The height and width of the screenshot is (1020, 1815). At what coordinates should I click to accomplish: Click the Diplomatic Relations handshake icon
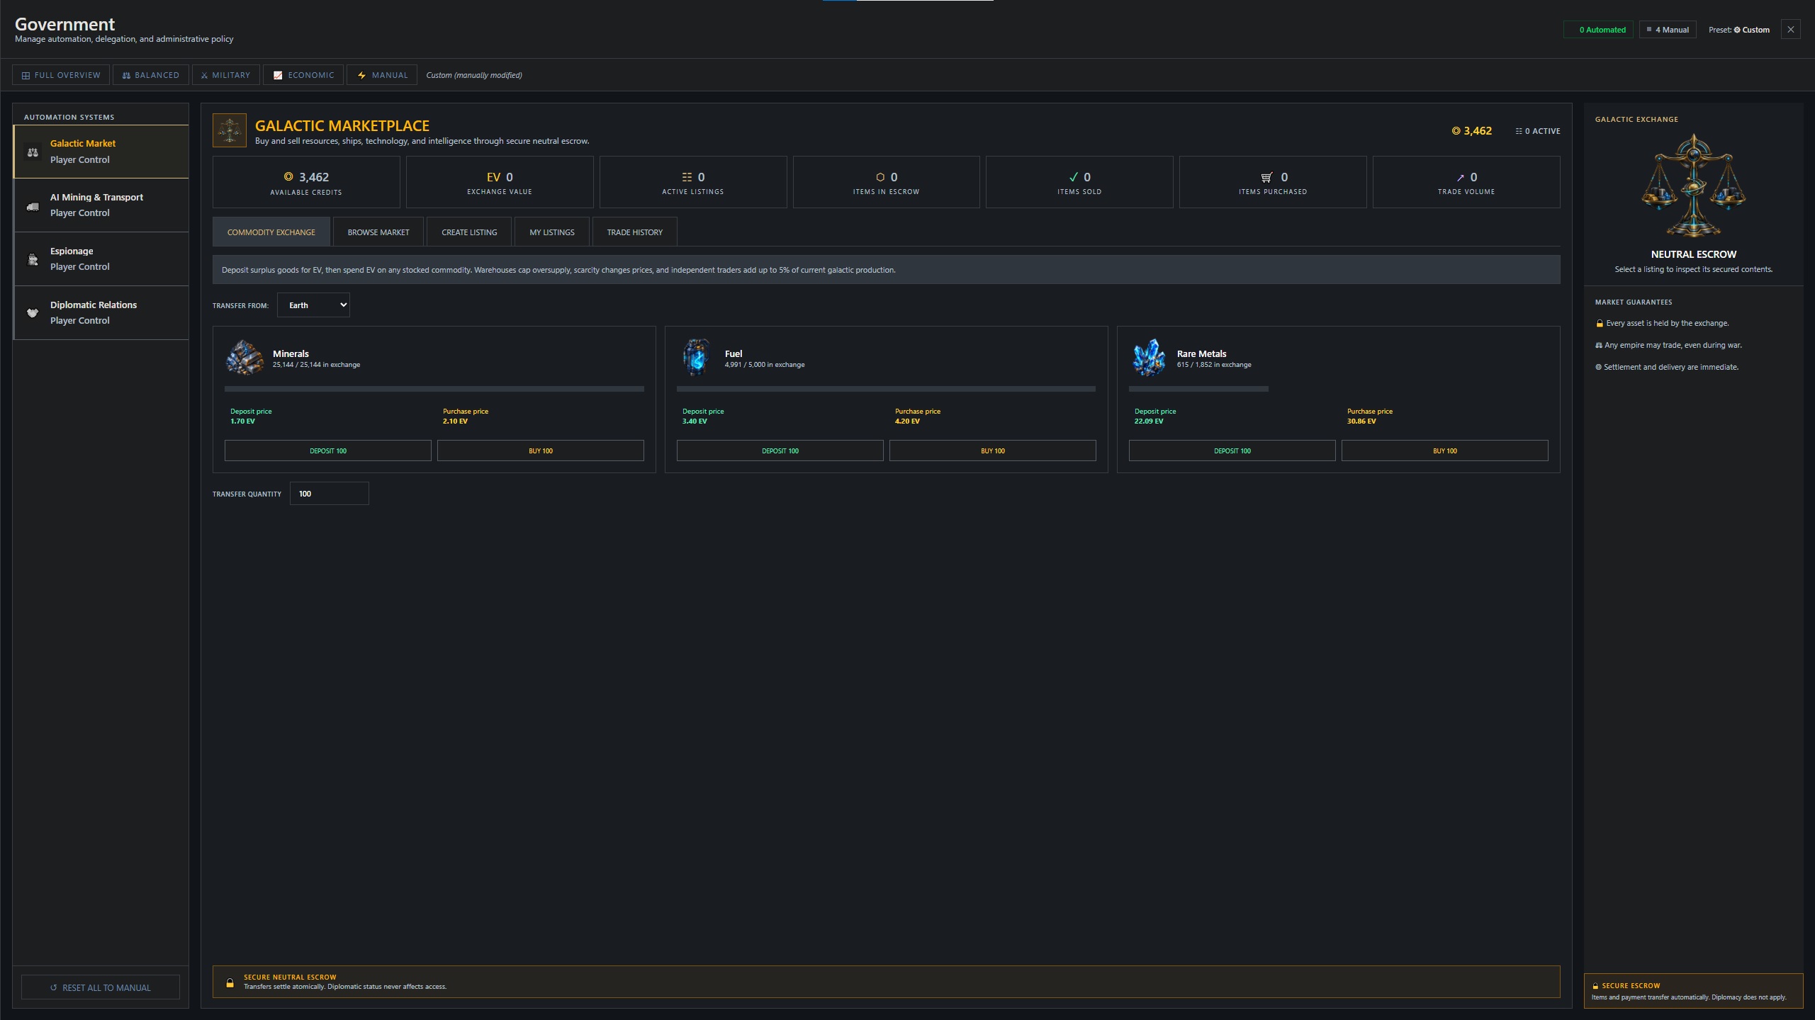(33, 313)
